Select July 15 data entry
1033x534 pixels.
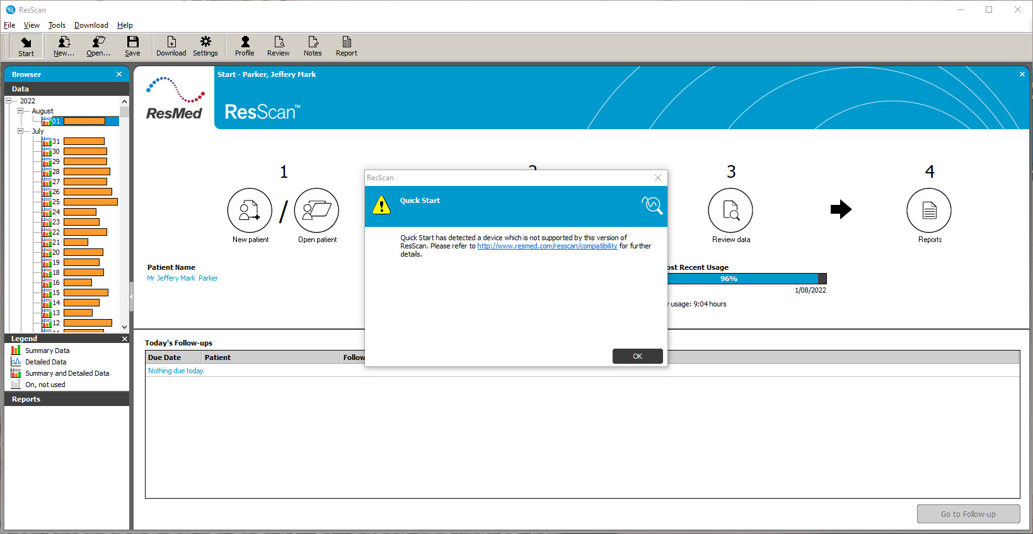[75, 293]
